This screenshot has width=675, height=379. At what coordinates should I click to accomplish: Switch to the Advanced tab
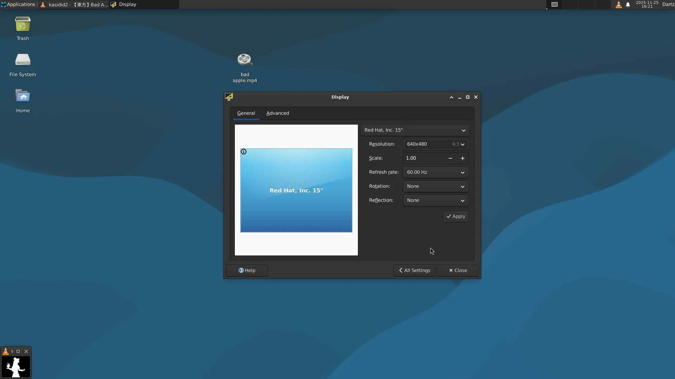277,113
